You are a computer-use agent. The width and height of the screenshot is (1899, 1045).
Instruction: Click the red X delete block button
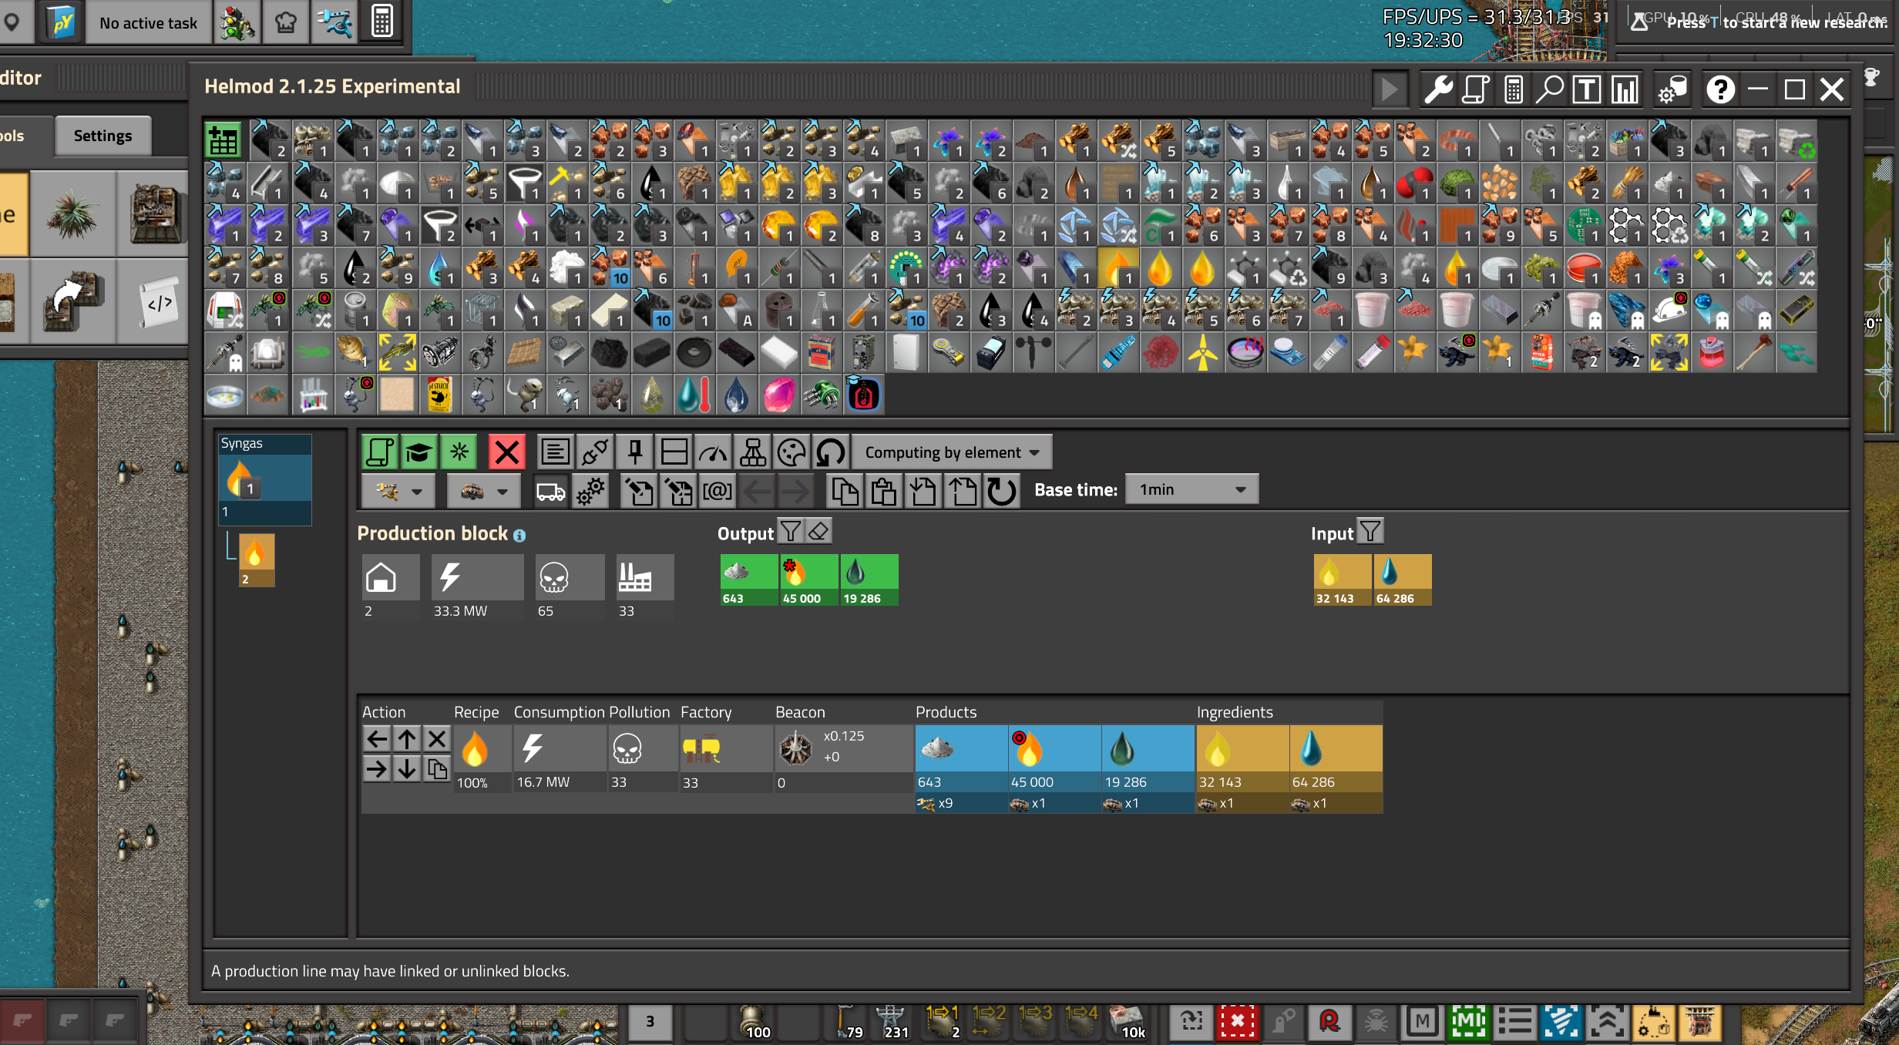(x=506, y=452)
